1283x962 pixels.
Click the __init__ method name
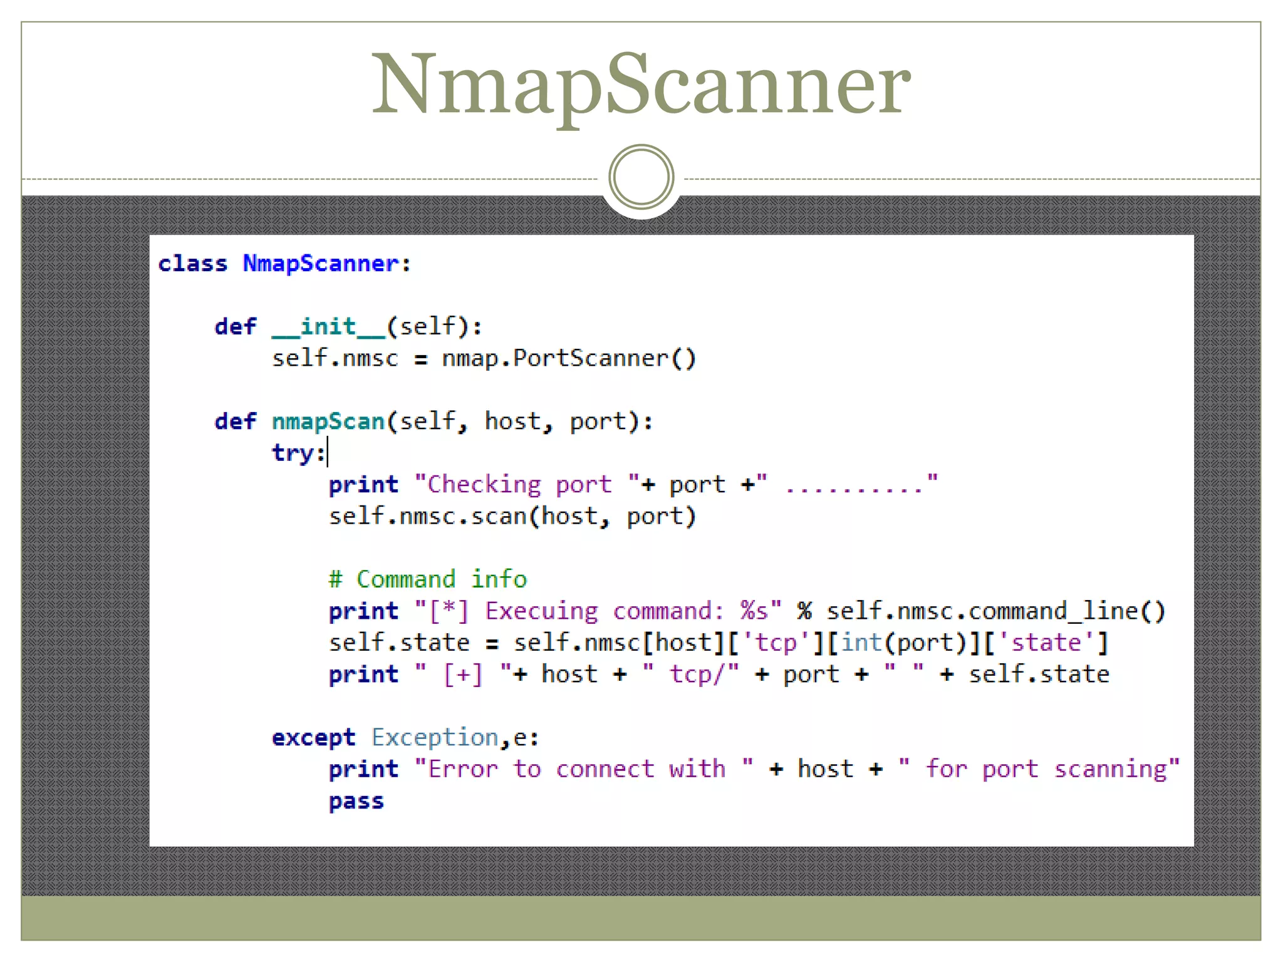pos(328,327)
